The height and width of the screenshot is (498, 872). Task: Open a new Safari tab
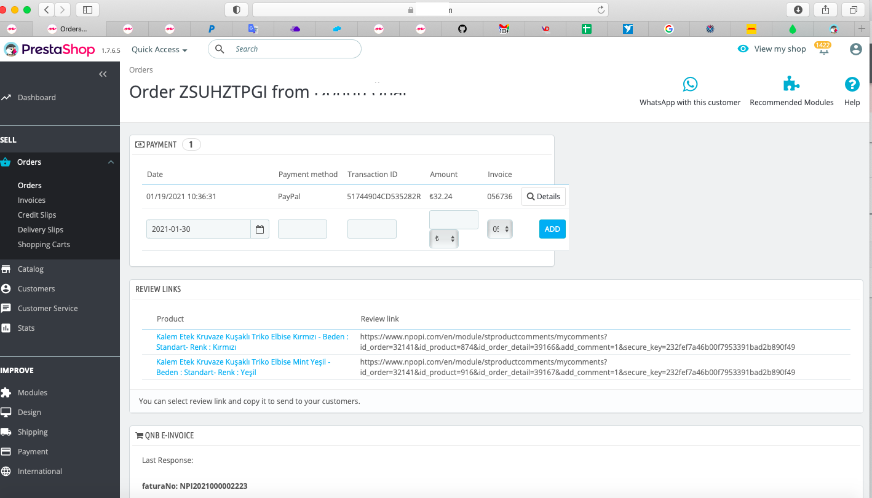pyautogui.click(x=862, y=29)
